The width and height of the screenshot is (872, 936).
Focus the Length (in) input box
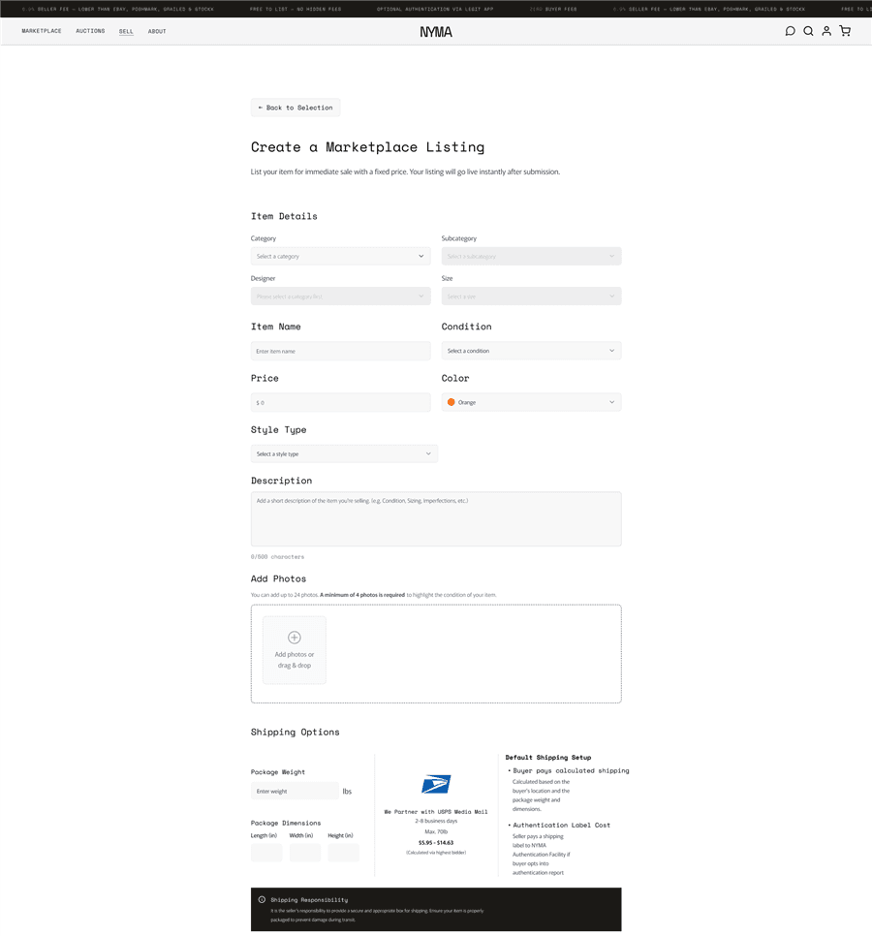click(x=266, y=853)
